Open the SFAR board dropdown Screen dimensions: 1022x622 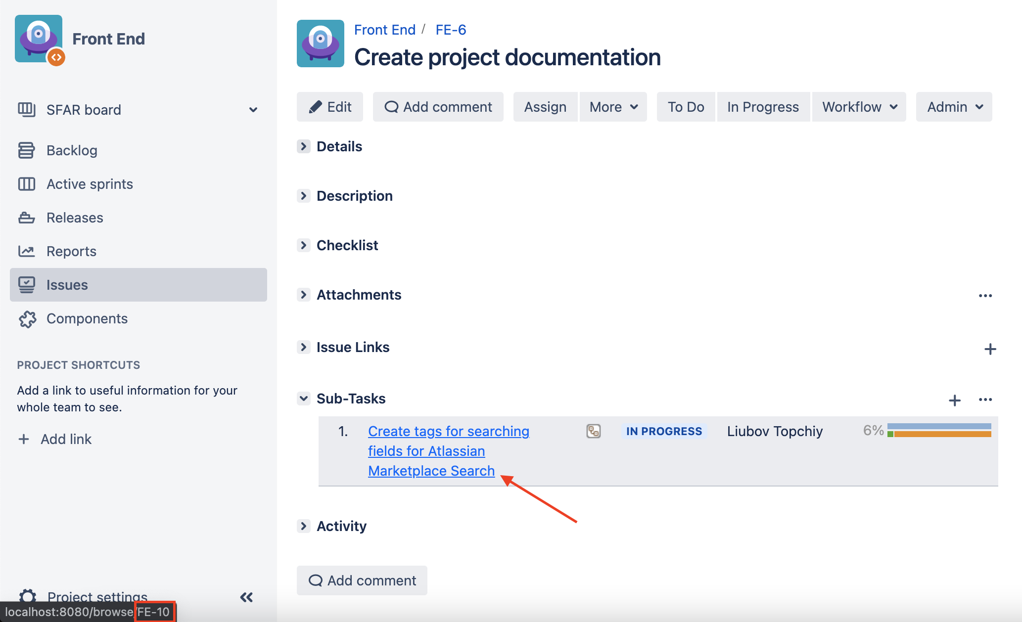coord(253,110)
